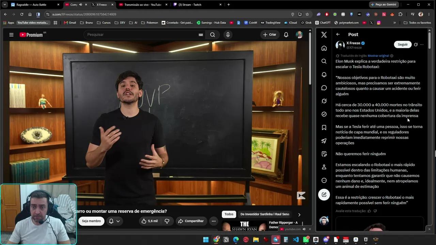Open the Cursos bookmarks folder

[104, 23]
